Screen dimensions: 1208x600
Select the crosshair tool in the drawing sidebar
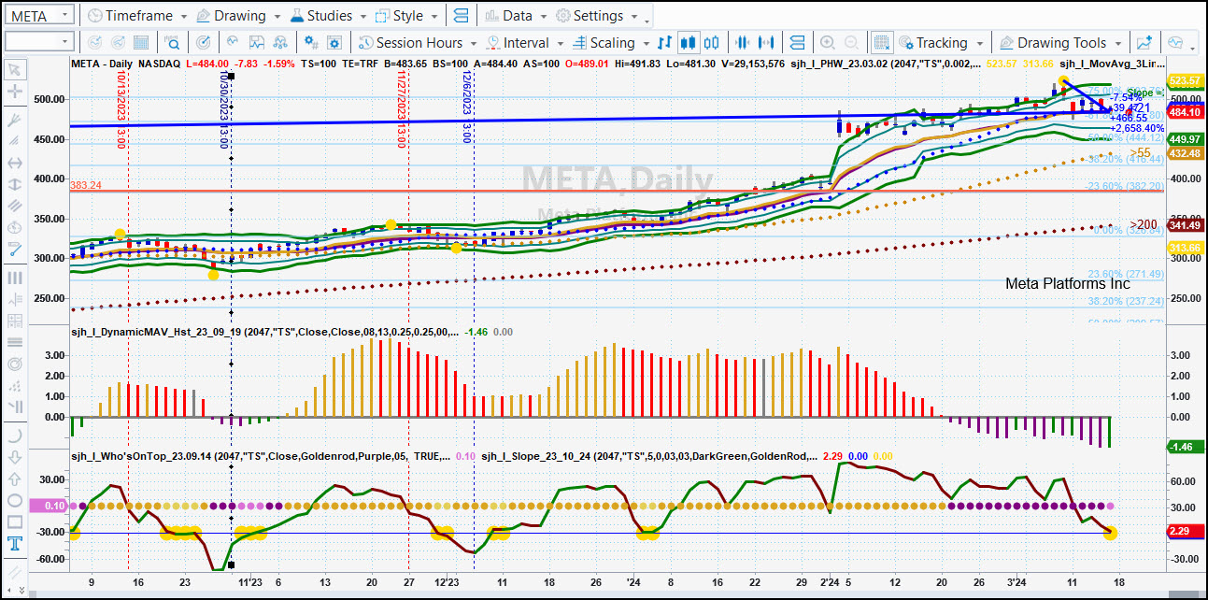(15, 92)
